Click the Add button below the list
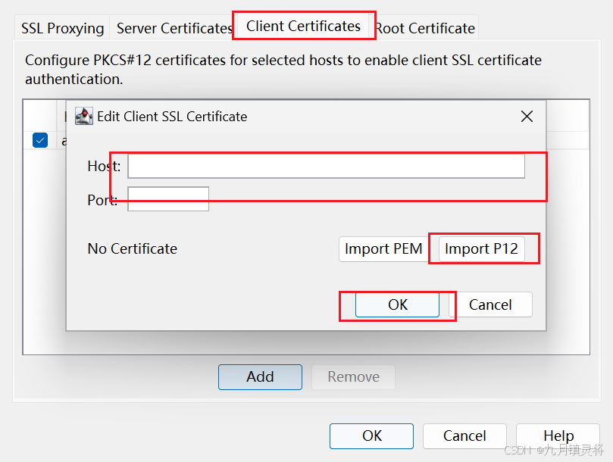The height and width of the screenshot is (462, 613). coord(260,376)
